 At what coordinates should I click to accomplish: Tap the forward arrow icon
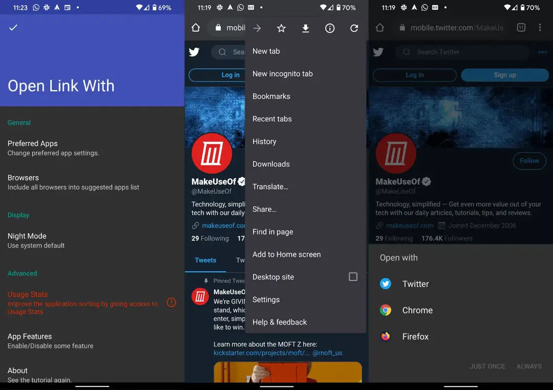pos(257,28)
